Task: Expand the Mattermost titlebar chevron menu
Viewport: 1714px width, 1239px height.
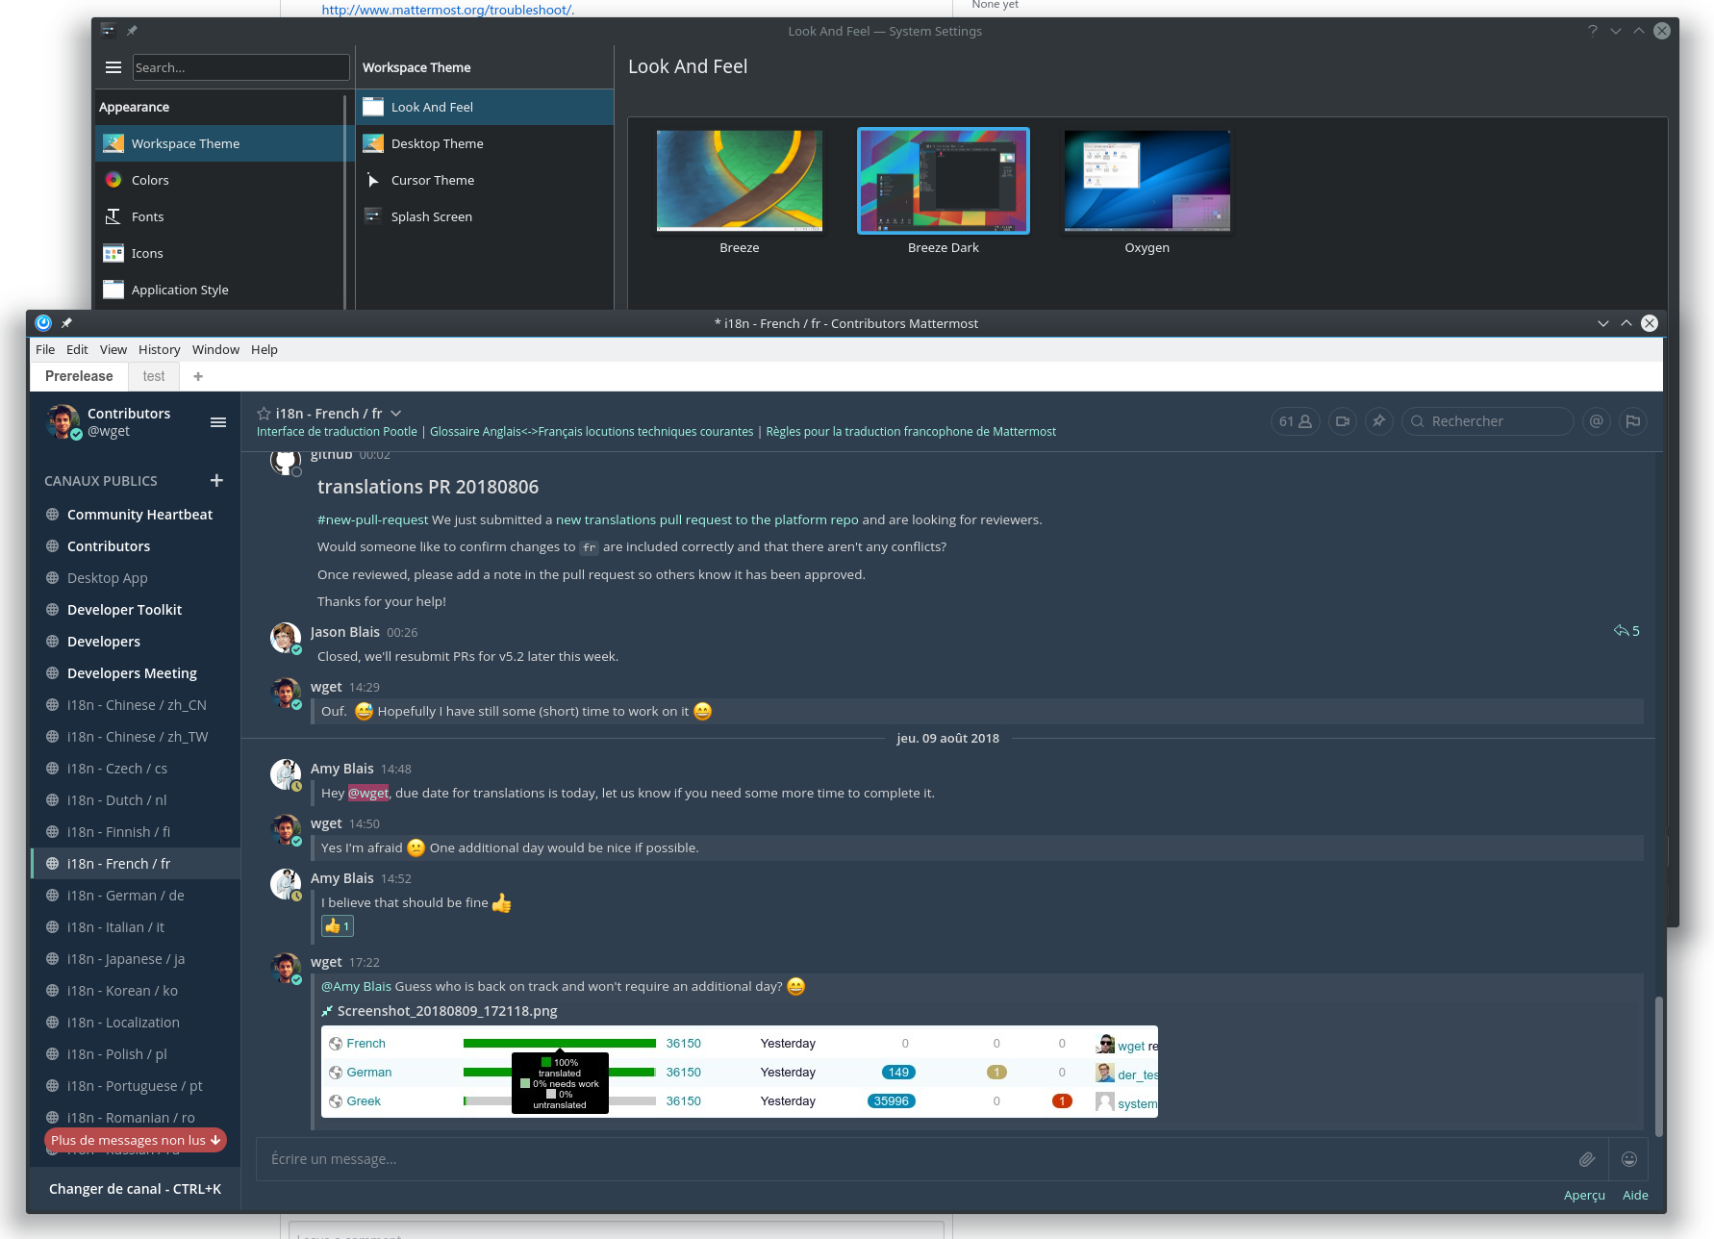Action: click(1602, 323)
